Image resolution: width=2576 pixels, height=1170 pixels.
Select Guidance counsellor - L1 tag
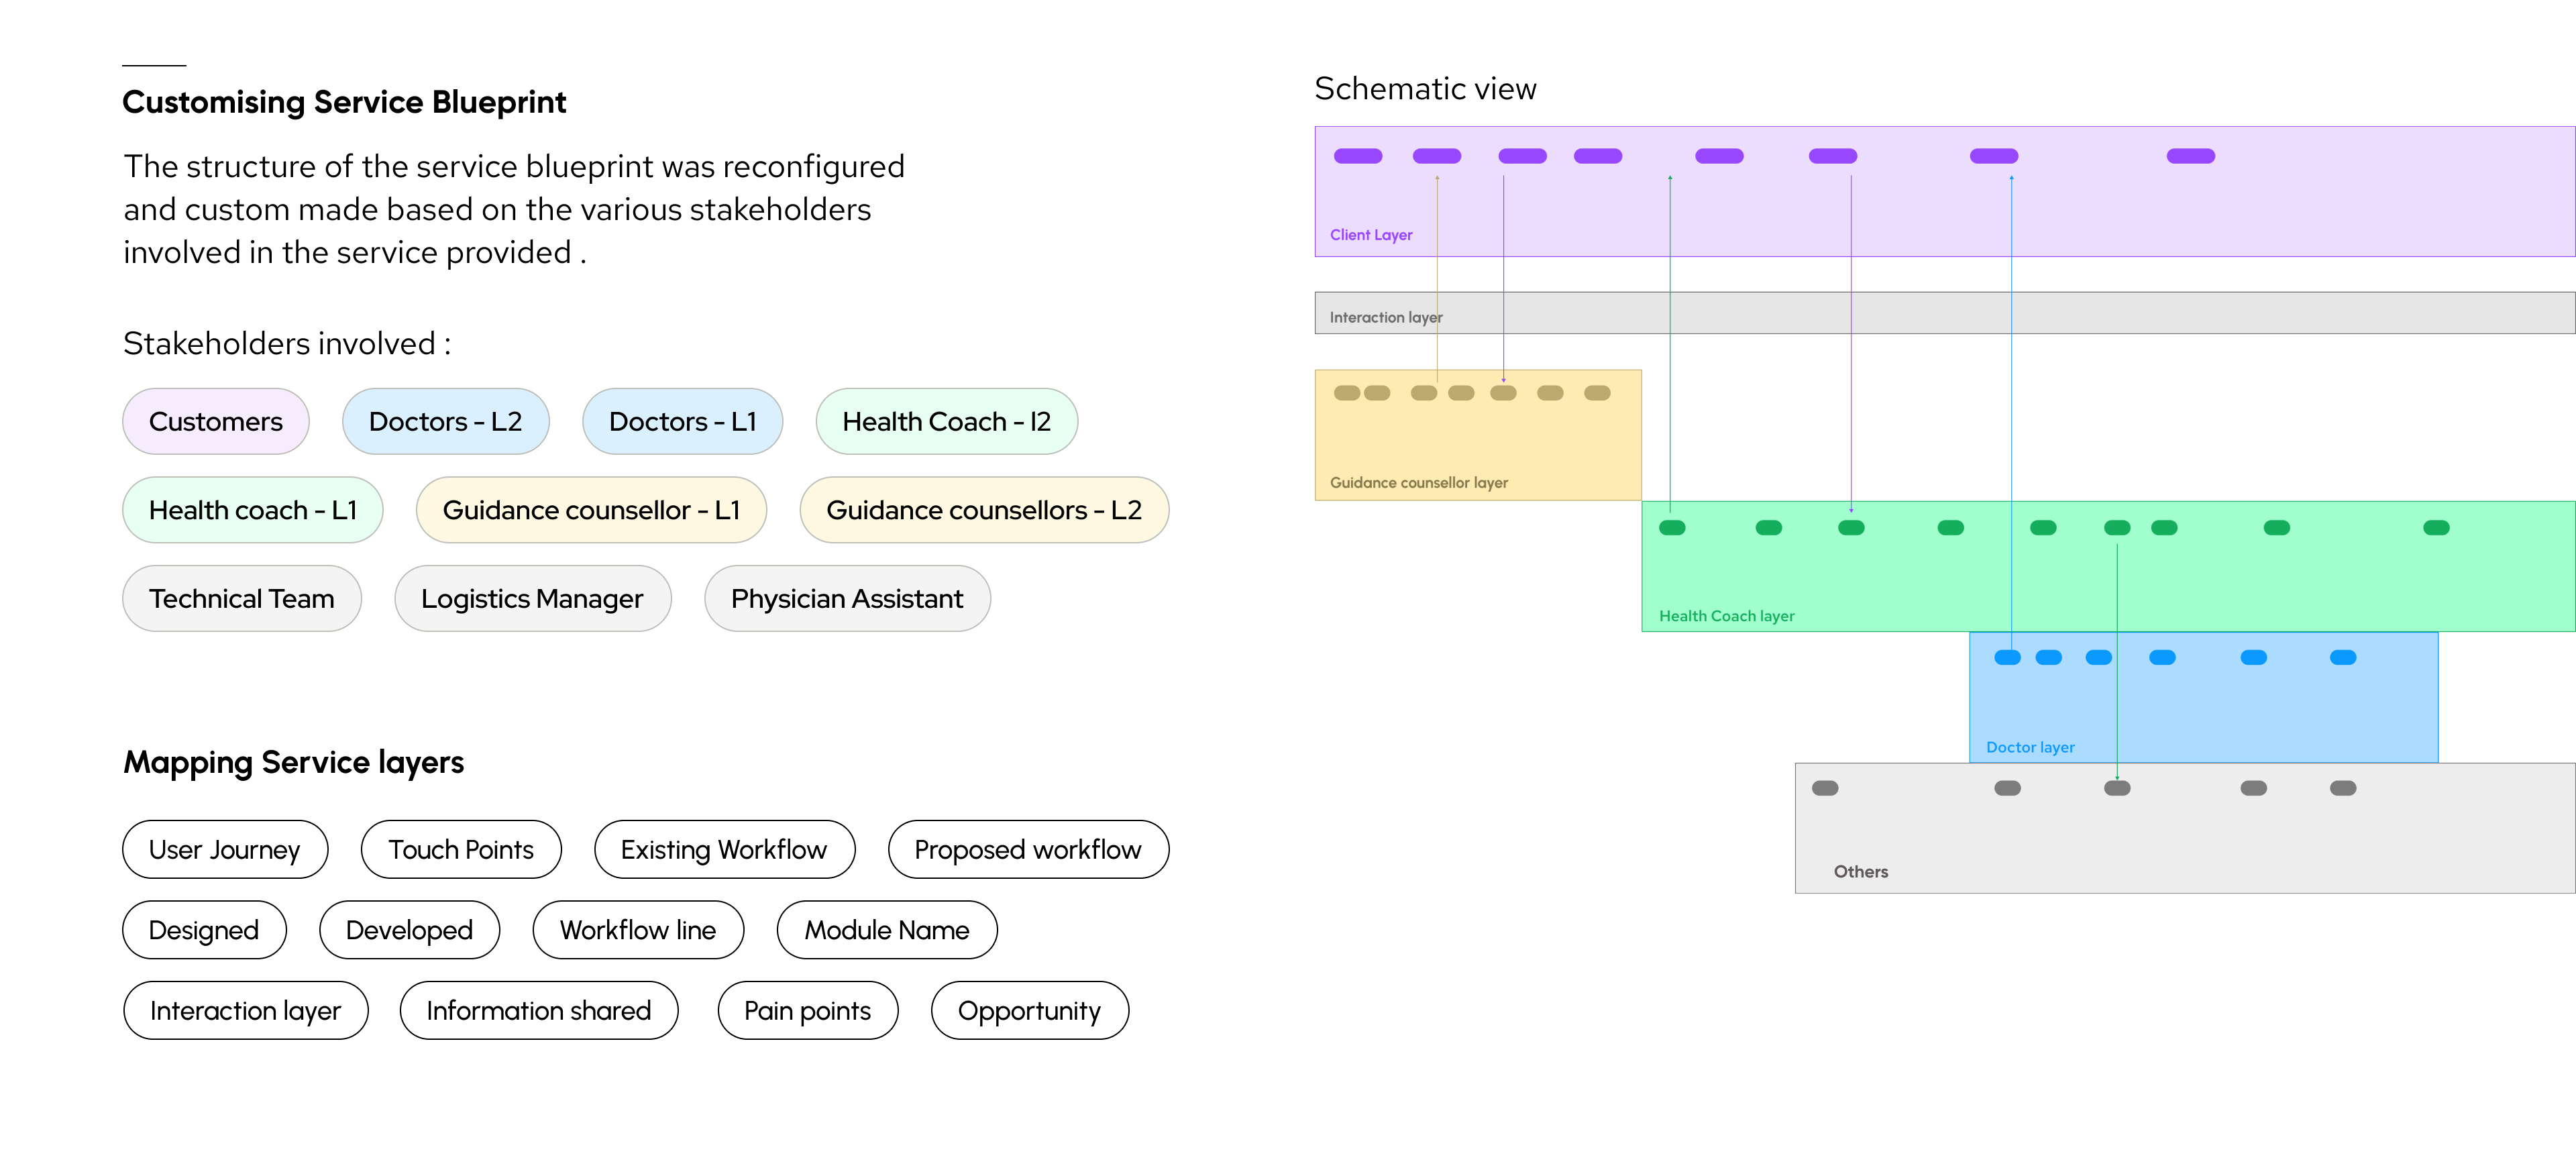pyautogui.click(x=591, y=510)
